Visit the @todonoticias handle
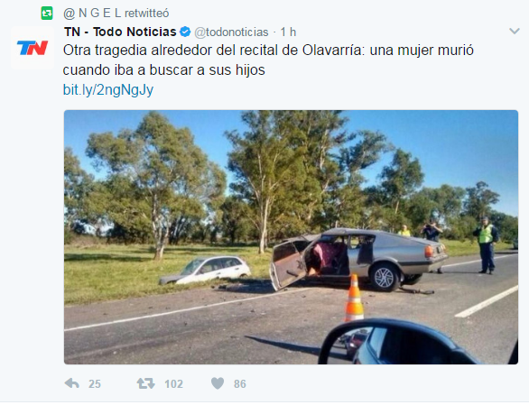This screenshot has width=529, height=405. (231, 32)
